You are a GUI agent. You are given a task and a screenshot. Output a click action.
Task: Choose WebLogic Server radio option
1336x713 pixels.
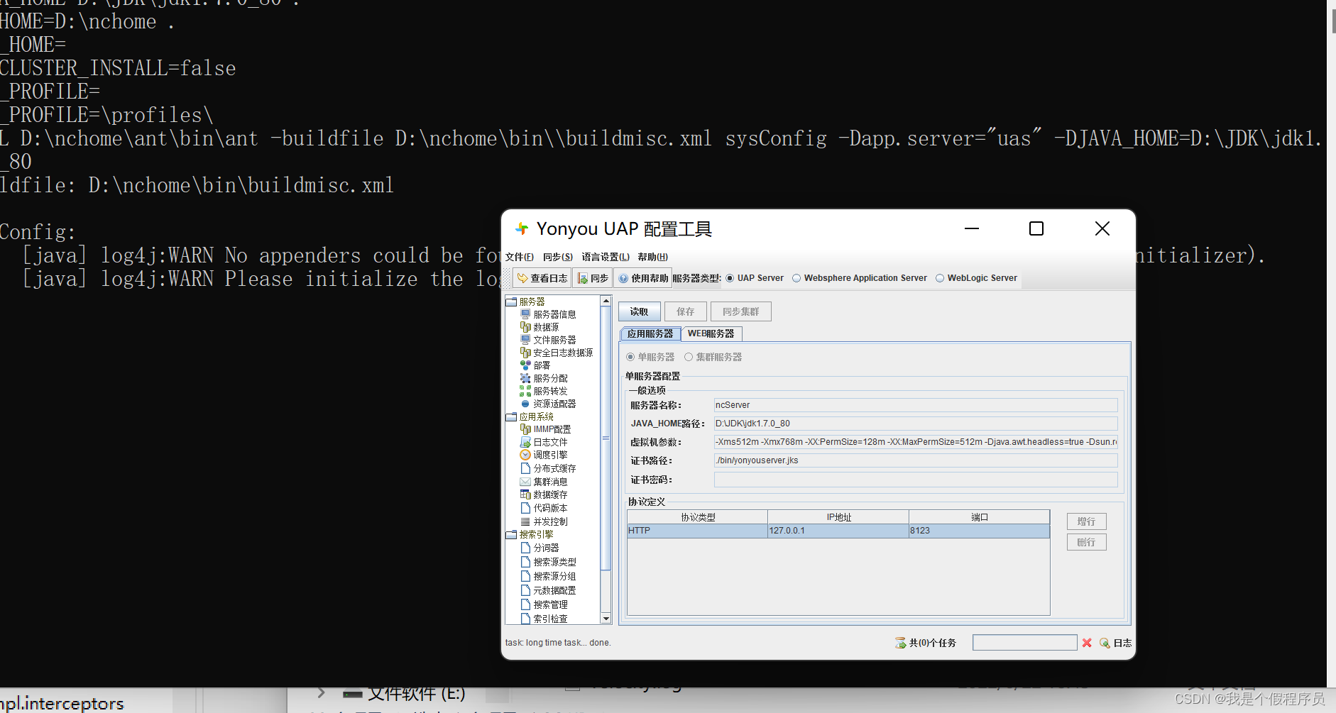click(x=976, y=278)
